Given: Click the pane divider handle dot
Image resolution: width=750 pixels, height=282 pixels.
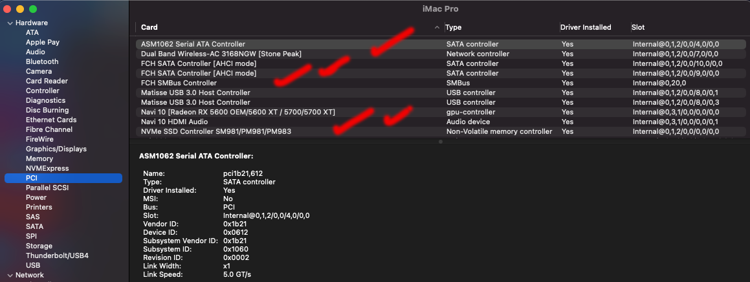Looking at the screenshot, I should coord(440,141).
